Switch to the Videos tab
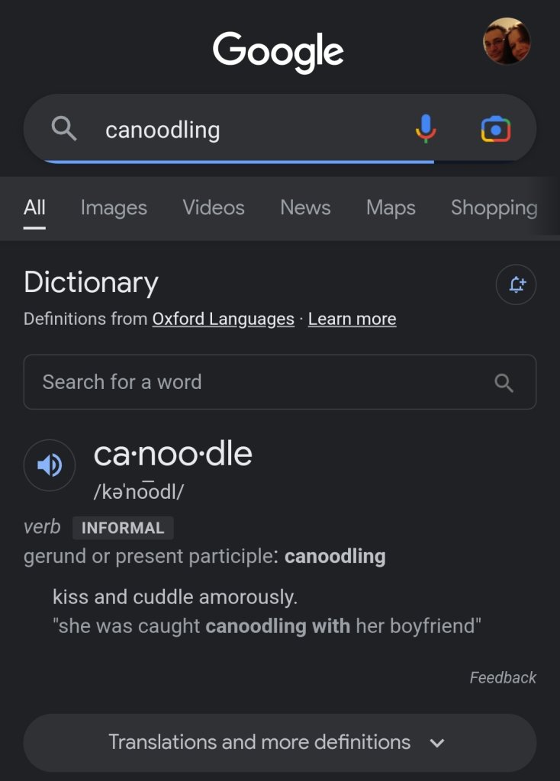The image size is (560, 781). click(x=214, y=207)
